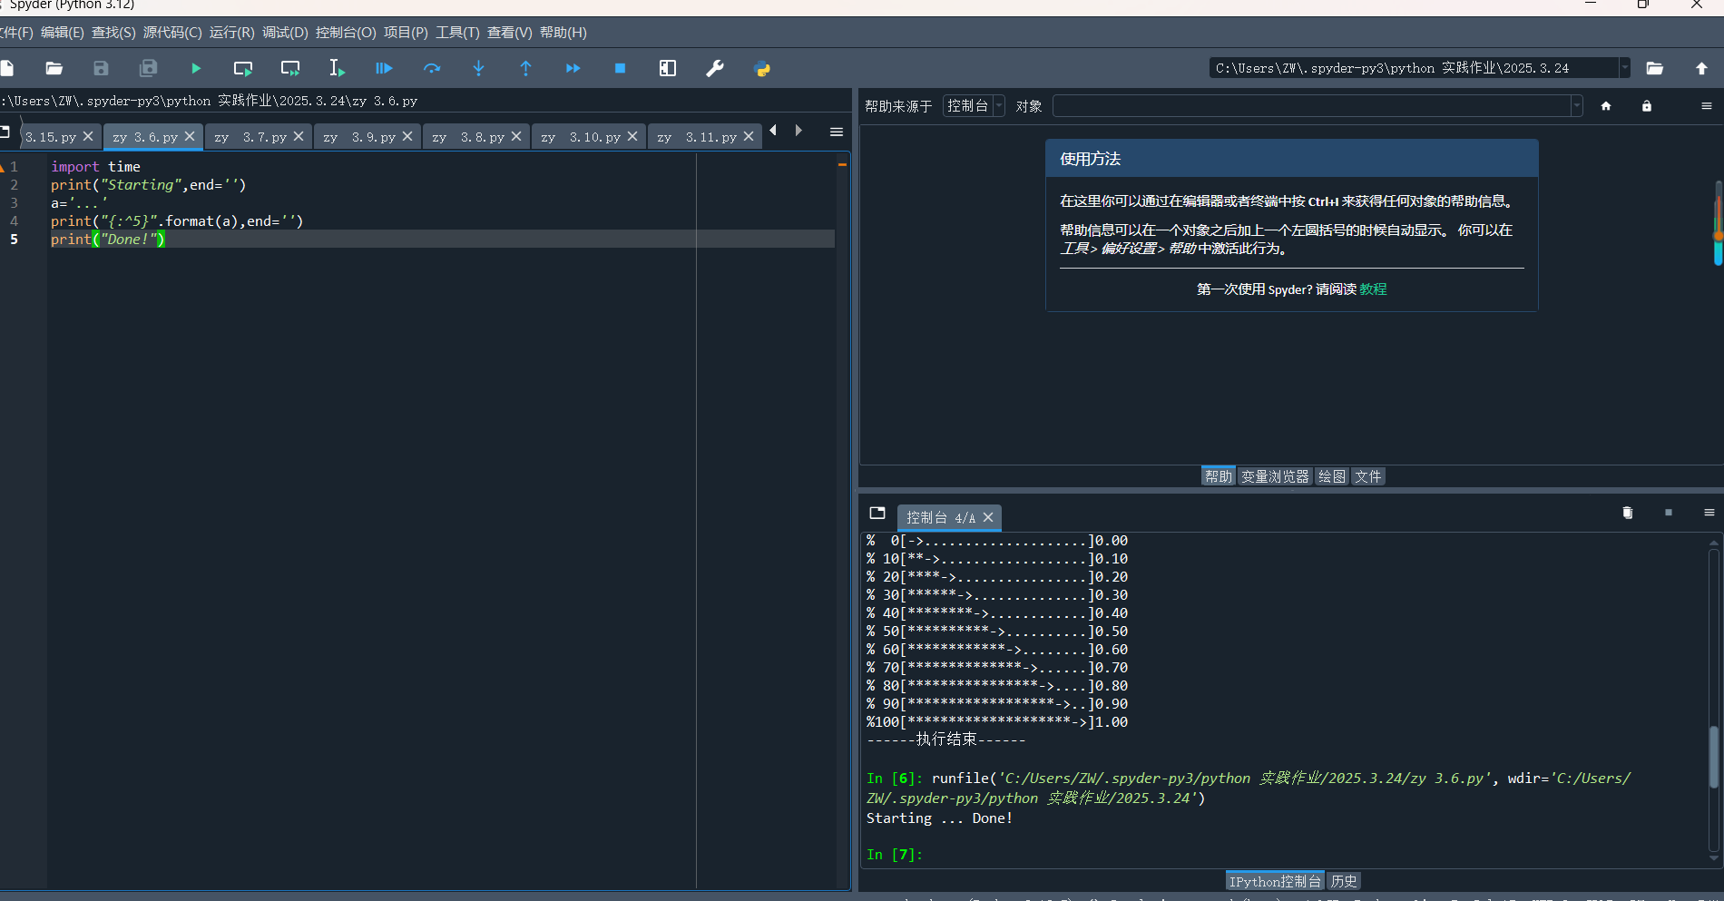Switch to 文件 files pane tab
Screen dimensions: 1724x901
(1367, 476)
